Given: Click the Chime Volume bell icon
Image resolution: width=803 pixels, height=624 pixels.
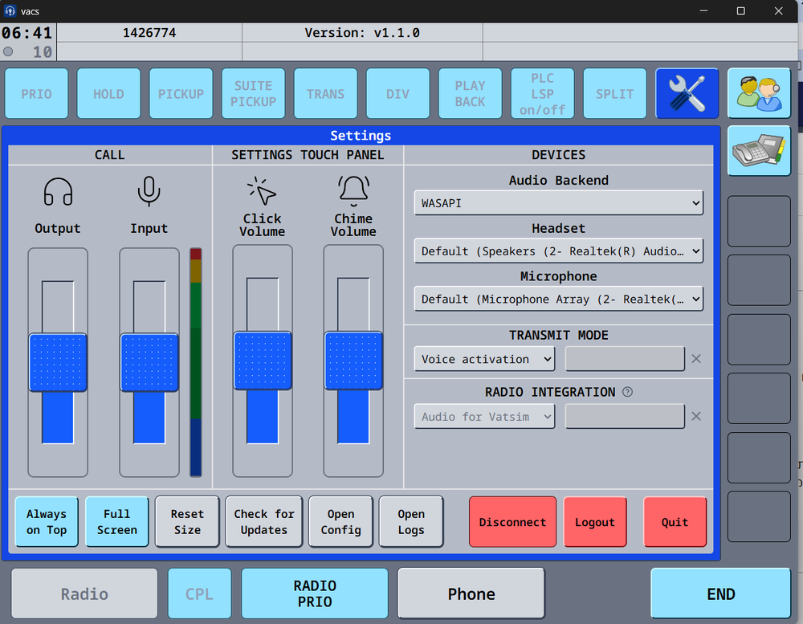Looking at the screenshot, I should (353, 191).
